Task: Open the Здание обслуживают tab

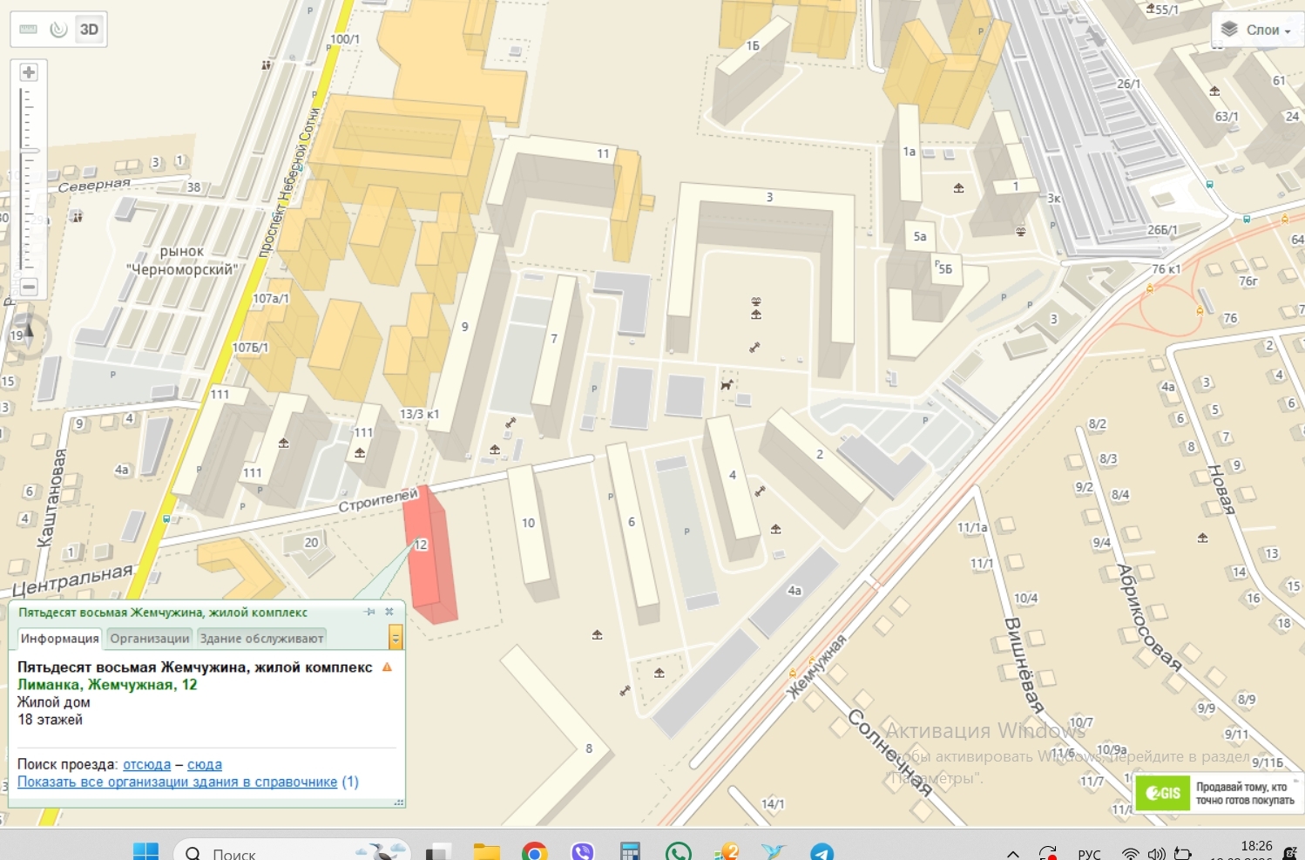Action: pos(261,639)
